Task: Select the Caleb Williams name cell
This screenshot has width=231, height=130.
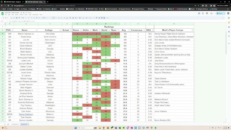Action: point(26,46)
